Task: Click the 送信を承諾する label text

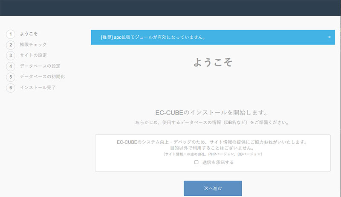Action: point(217,162)
